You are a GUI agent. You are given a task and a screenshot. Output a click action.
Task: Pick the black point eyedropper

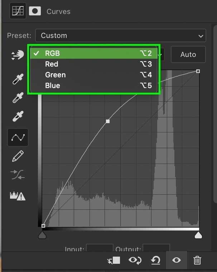[x=18, y=79]
